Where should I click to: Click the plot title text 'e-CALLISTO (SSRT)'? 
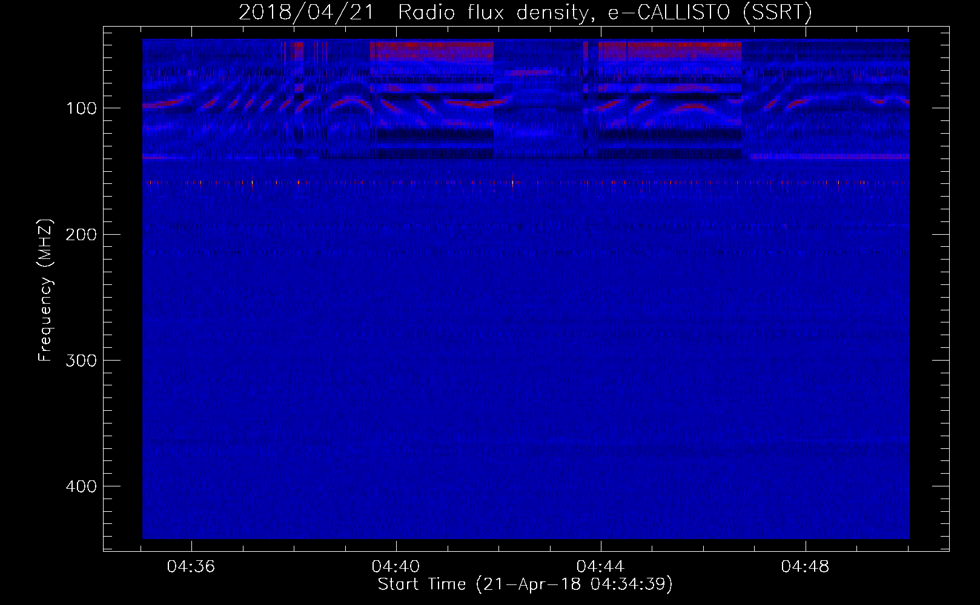[x=710, y=12]
